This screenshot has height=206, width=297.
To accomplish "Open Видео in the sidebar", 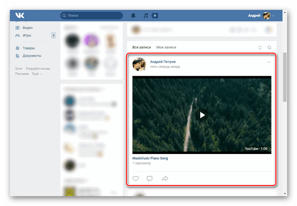I will click(28, 28).
